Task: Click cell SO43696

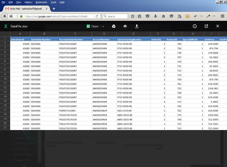Action: point(44,111)
